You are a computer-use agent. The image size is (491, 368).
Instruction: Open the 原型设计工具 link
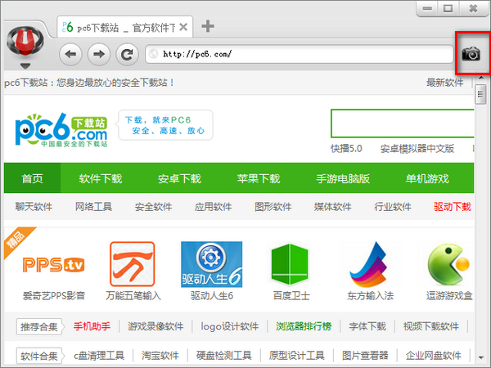pos(296,356)
